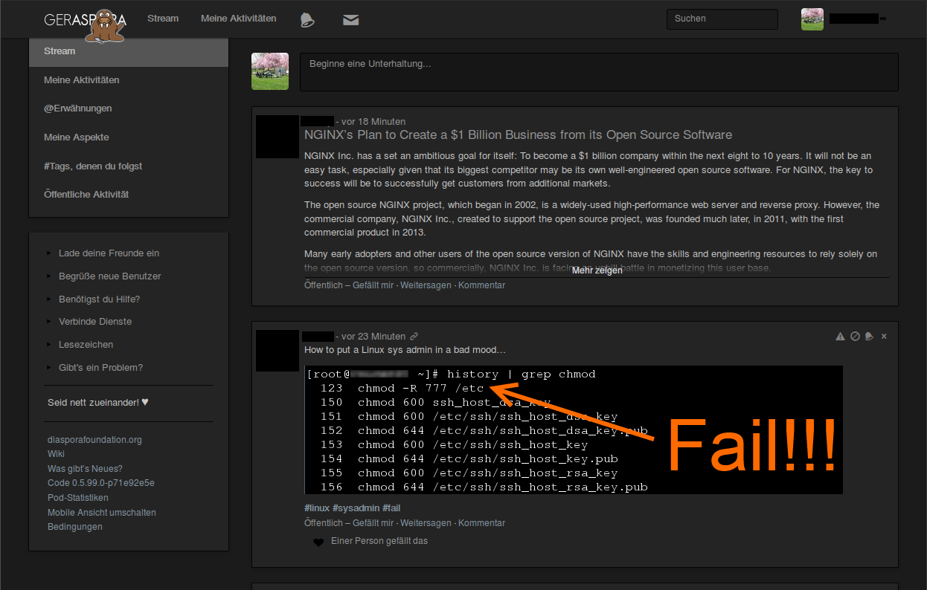Viewport: 927px width, 590px height.
Task: Open the #fail tag
Action: point(391,508)
